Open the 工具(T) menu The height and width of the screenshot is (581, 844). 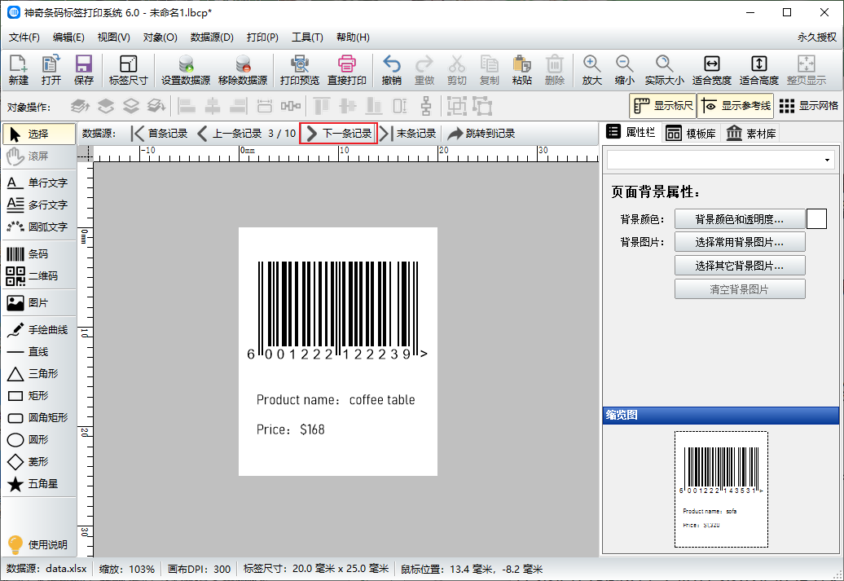[x=307, y=37]
